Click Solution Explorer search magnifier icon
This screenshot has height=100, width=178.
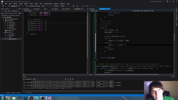[x=20, y=13]
